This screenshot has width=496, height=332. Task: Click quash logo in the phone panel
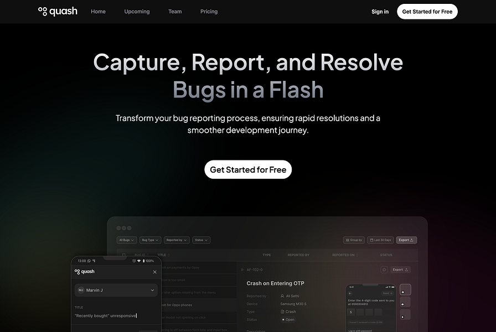85,272
